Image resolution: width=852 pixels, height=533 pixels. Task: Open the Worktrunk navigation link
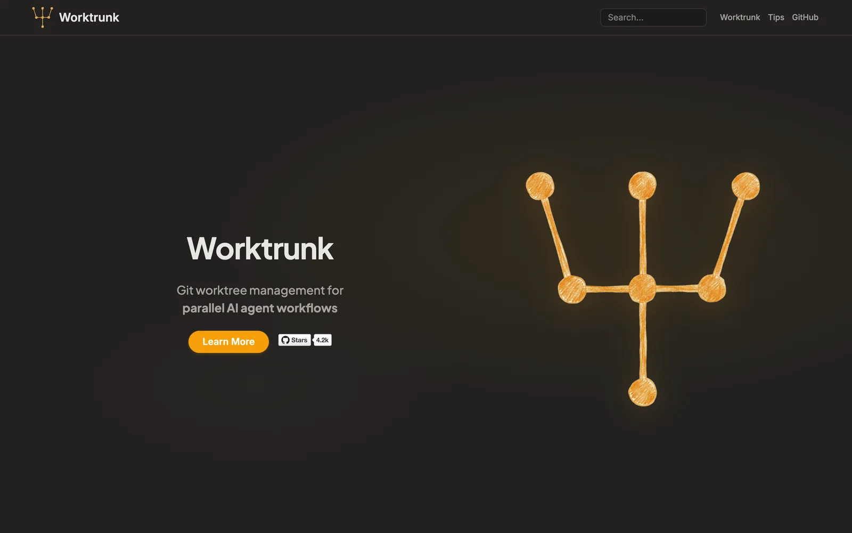740,18
